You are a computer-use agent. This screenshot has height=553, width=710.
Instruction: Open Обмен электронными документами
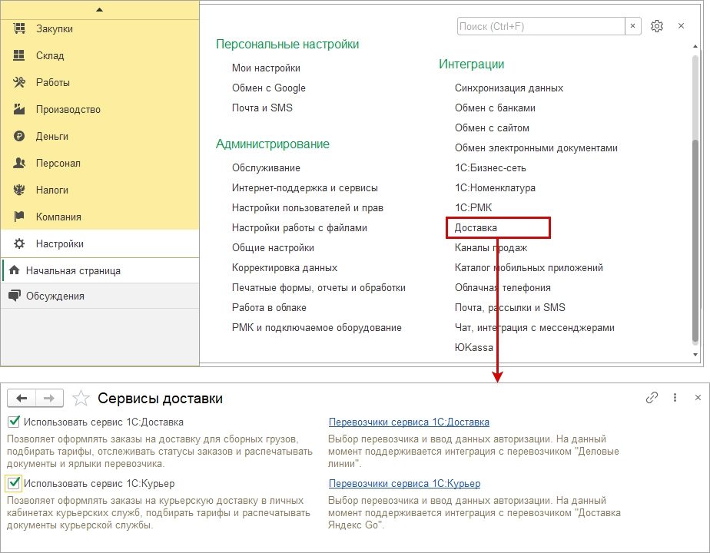536,147
